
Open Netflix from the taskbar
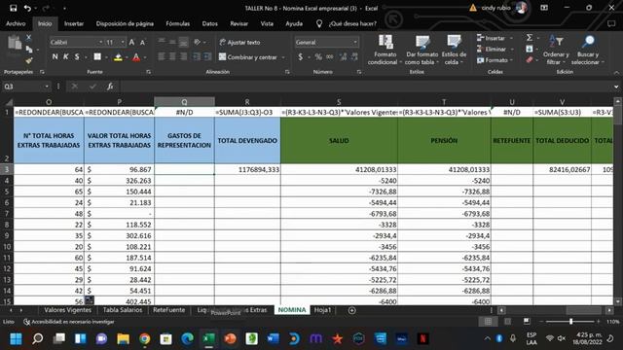tap(422, 338)
